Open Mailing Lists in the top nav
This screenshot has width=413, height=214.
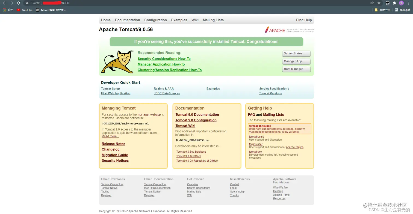coord(213,20)
